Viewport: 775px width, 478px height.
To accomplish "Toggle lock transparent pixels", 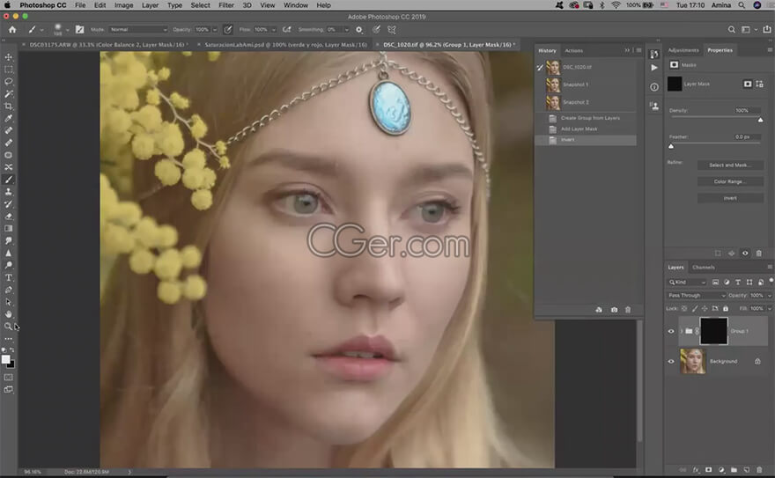I will point(684,309).
